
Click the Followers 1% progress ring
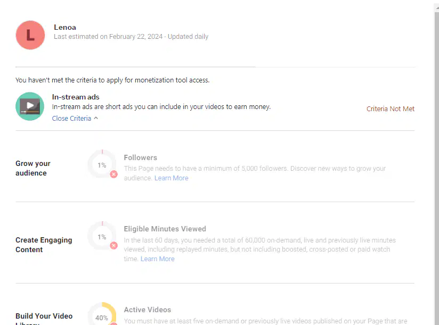(x=102, y=165)
